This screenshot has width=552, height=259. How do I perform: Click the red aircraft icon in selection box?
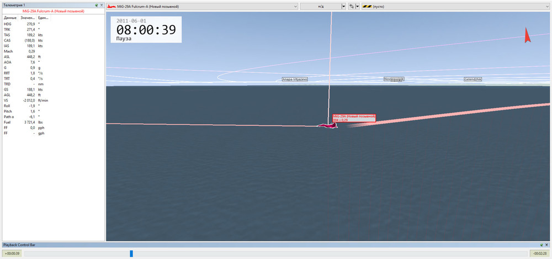click(x=112, y=6)
